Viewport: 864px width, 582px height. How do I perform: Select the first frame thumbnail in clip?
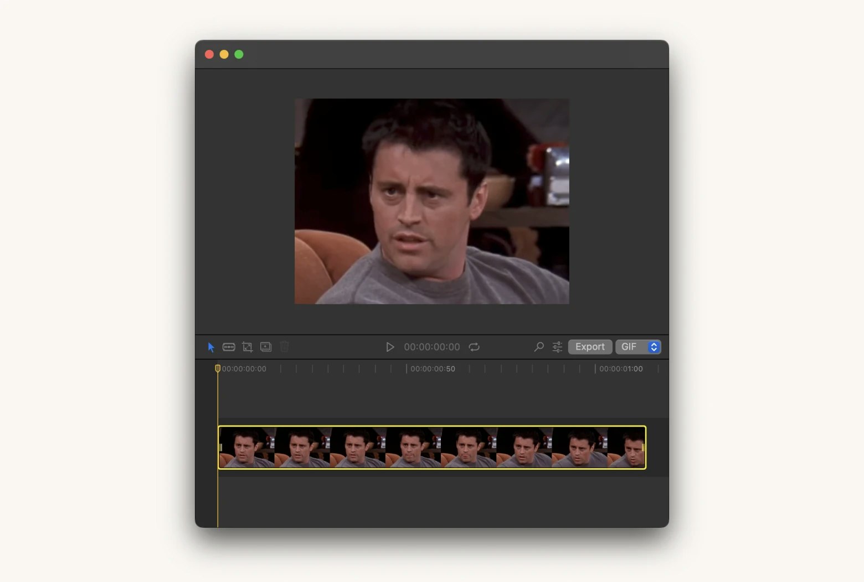tap(247, 447)
